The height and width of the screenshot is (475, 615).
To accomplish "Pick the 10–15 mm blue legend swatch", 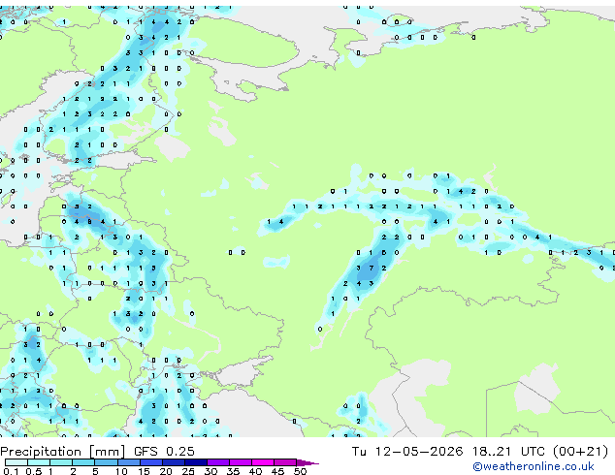I will (129, 462).
